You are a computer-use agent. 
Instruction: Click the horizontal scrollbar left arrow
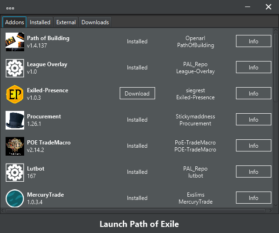[2, 211]
